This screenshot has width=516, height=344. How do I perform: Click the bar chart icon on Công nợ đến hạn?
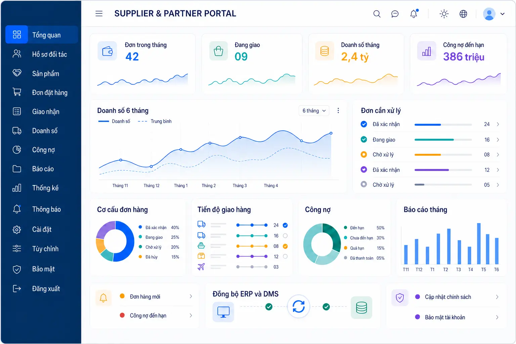coord(427,51)
